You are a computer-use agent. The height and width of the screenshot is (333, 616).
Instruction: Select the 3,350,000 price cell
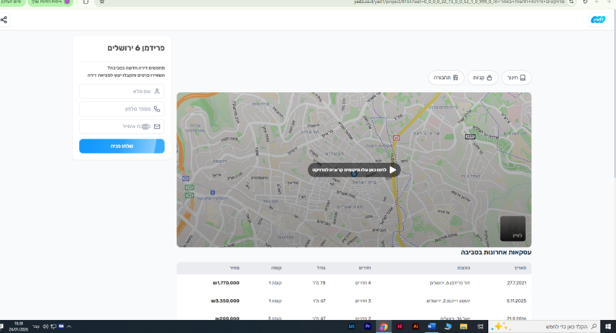coord(225,301)
